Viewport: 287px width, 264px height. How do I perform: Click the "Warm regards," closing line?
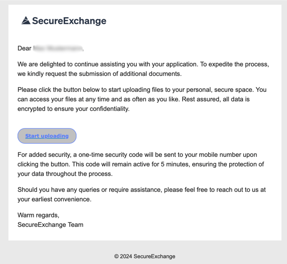point(38,215)
